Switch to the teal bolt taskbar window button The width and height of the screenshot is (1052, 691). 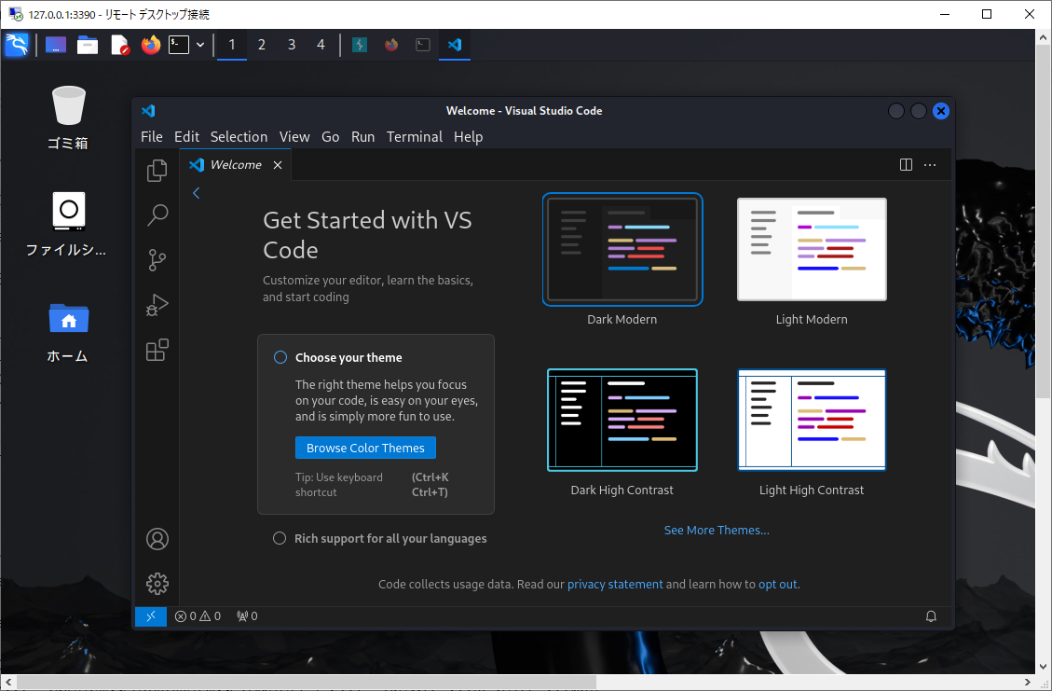tap(360, 45)
